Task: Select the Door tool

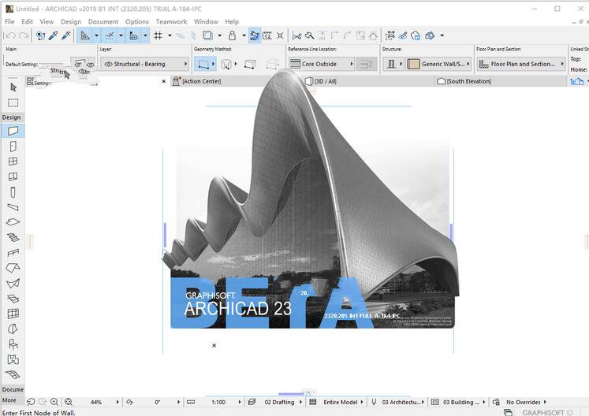Action: pyautogui.click(x=13, y=146)
